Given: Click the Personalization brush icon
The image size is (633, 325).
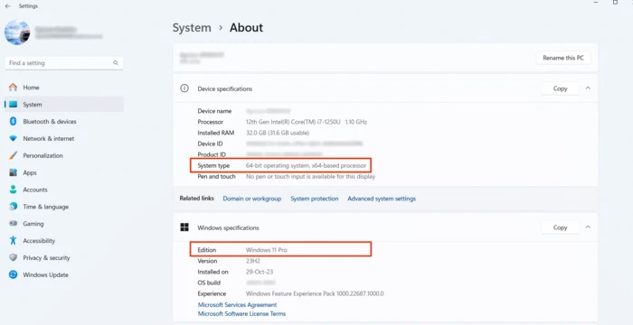Looking at the screenshot, I should [14, 155].
